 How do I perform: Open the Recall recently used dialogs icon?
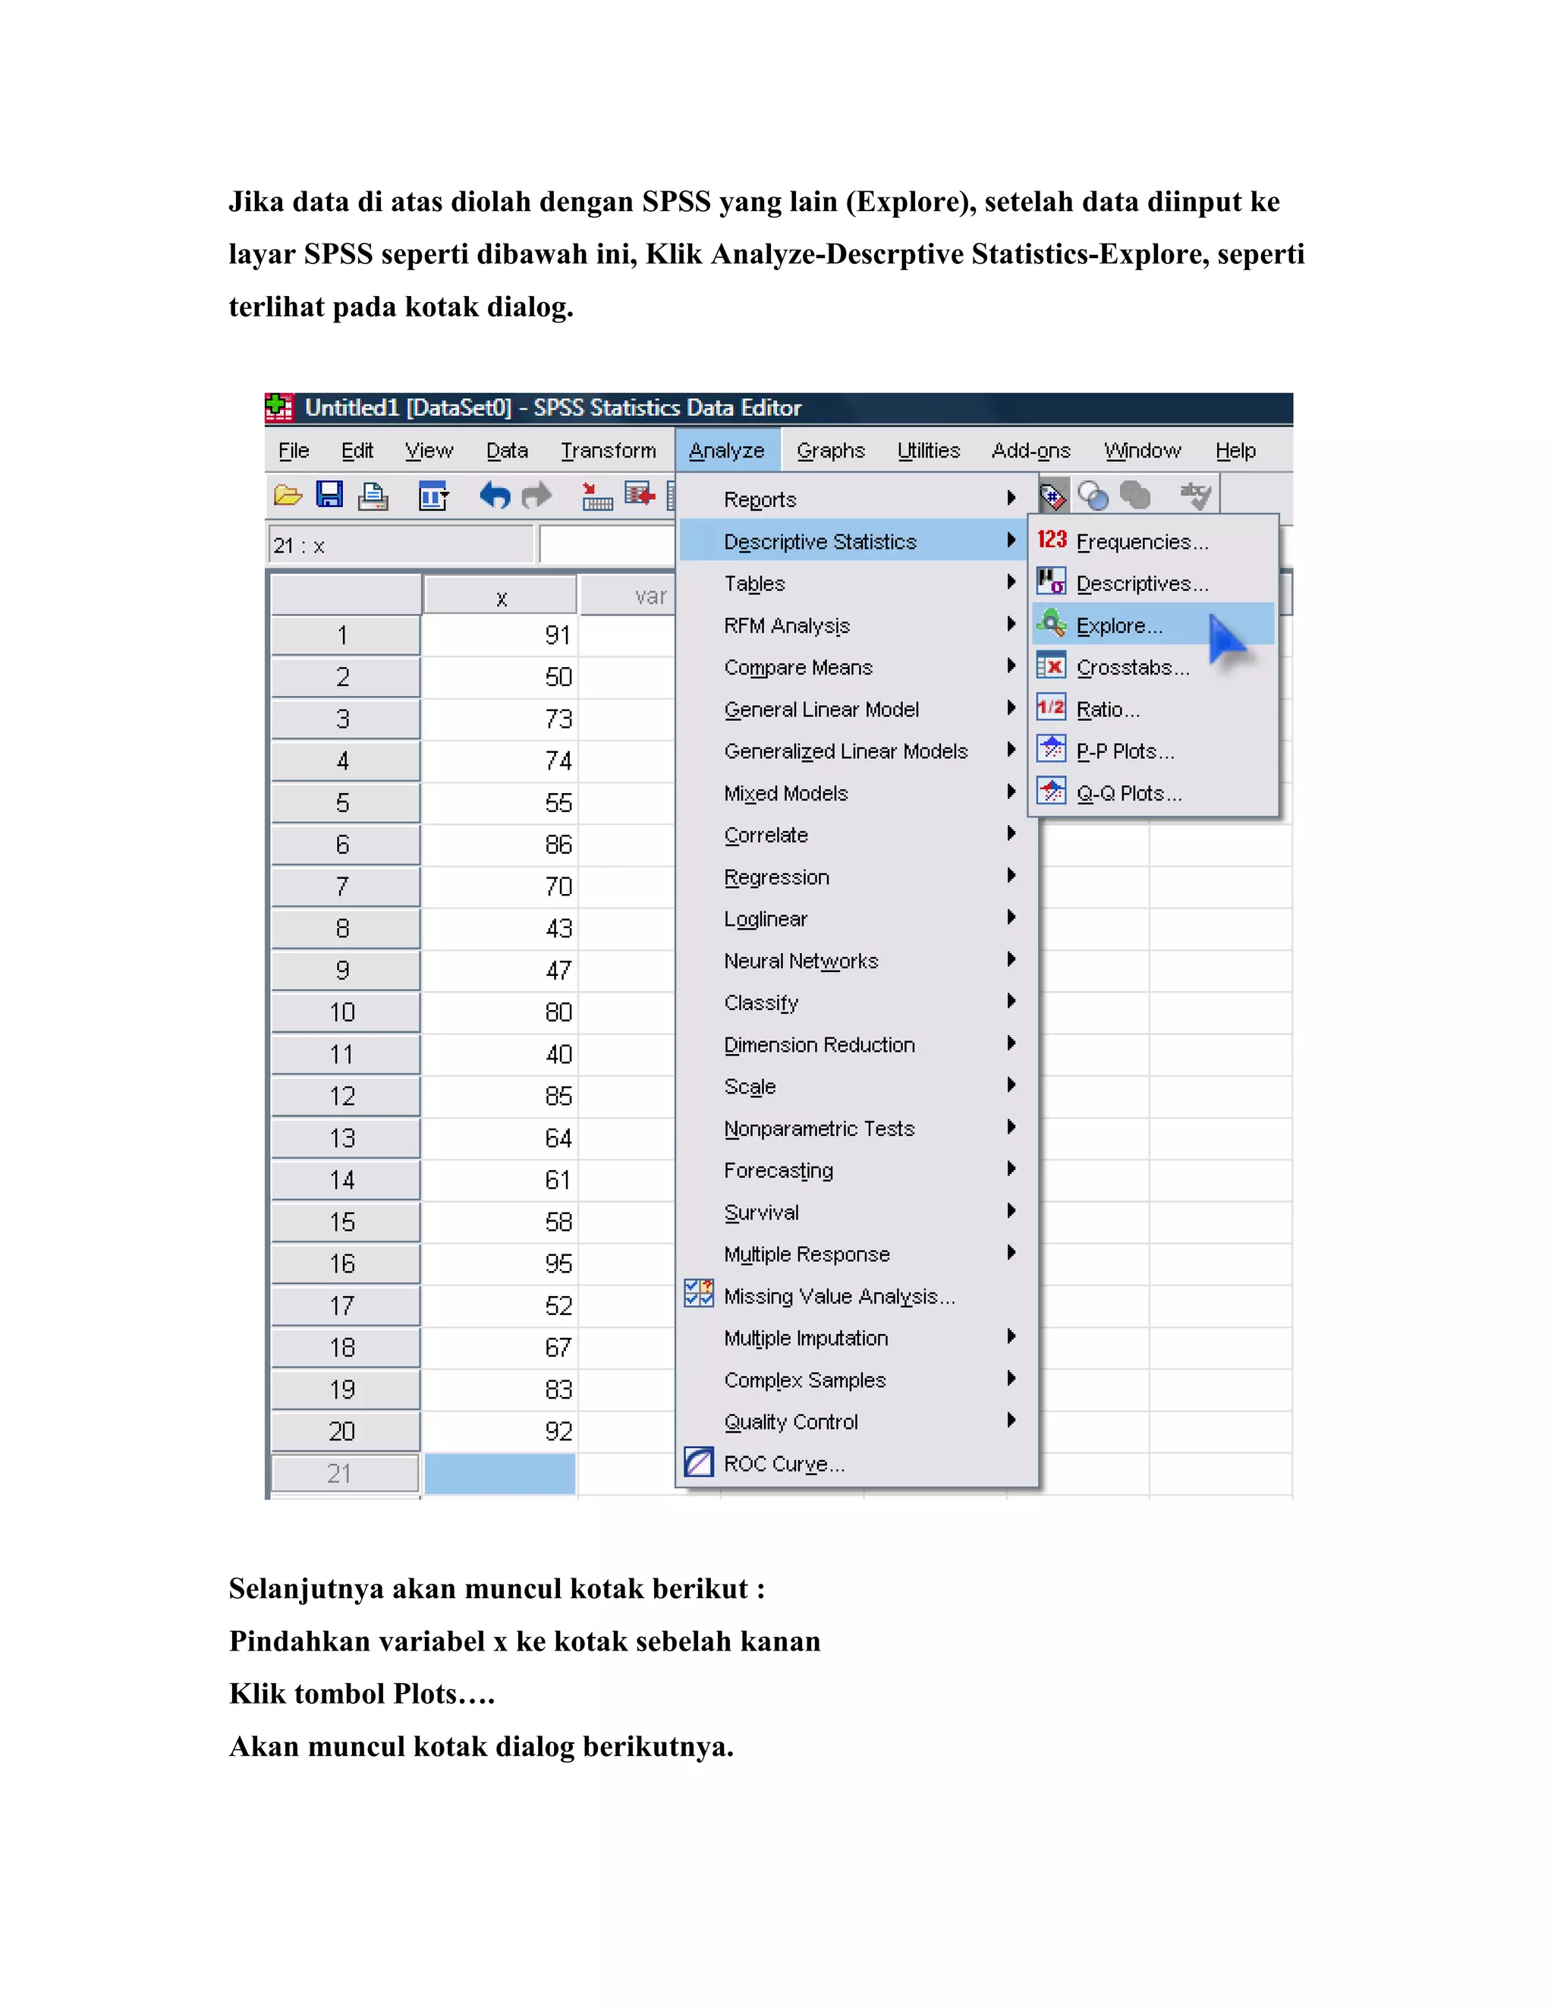(432, 496)
